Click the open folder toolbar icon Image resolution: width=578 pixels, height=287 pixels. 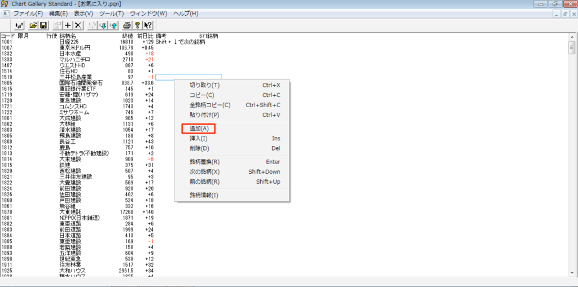click(33, 25)
